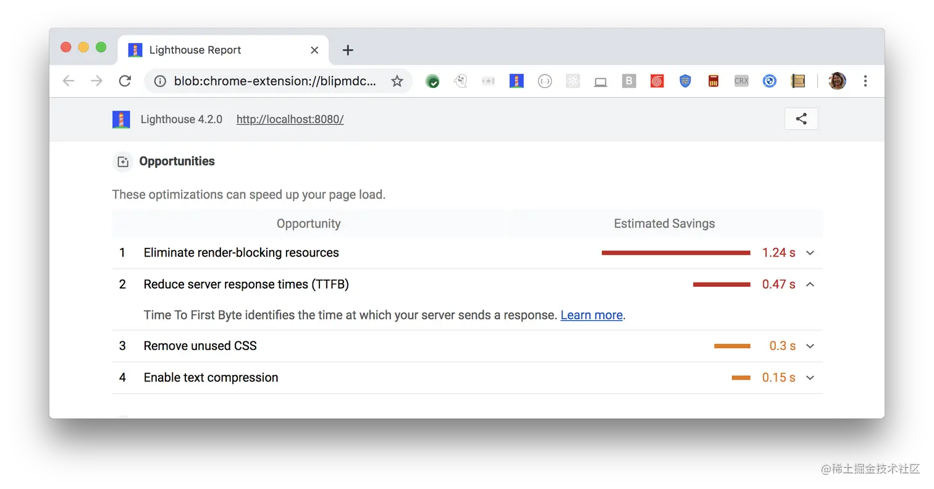Screen dimensions: 934x489
Task: Click the 0.3 s savings value
Action: pyautogui.click(x=782, y=346)
